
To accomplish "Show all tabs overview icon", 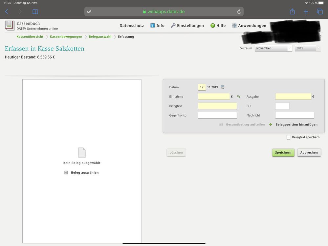I will (x=320, y=11).
